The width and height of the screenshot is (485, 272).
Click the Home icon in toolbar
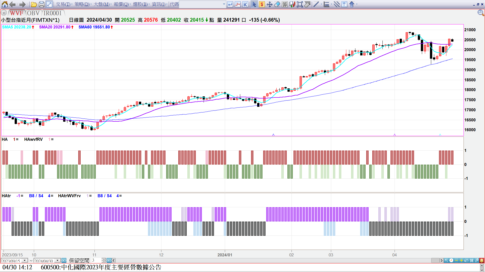coord(5,4)
